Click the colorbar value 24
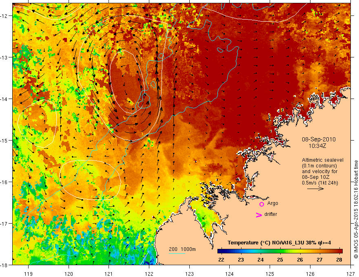This screenshot has height=277, width=359. (261, 259)
